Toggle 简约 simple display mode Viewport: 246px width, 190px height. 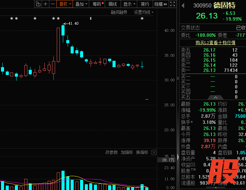point(145,4)
